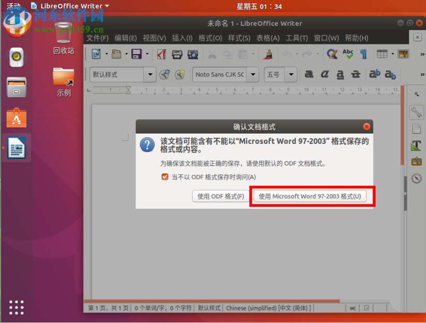Expand the font size dropdown
426x323 pixels.
point(290,74)
